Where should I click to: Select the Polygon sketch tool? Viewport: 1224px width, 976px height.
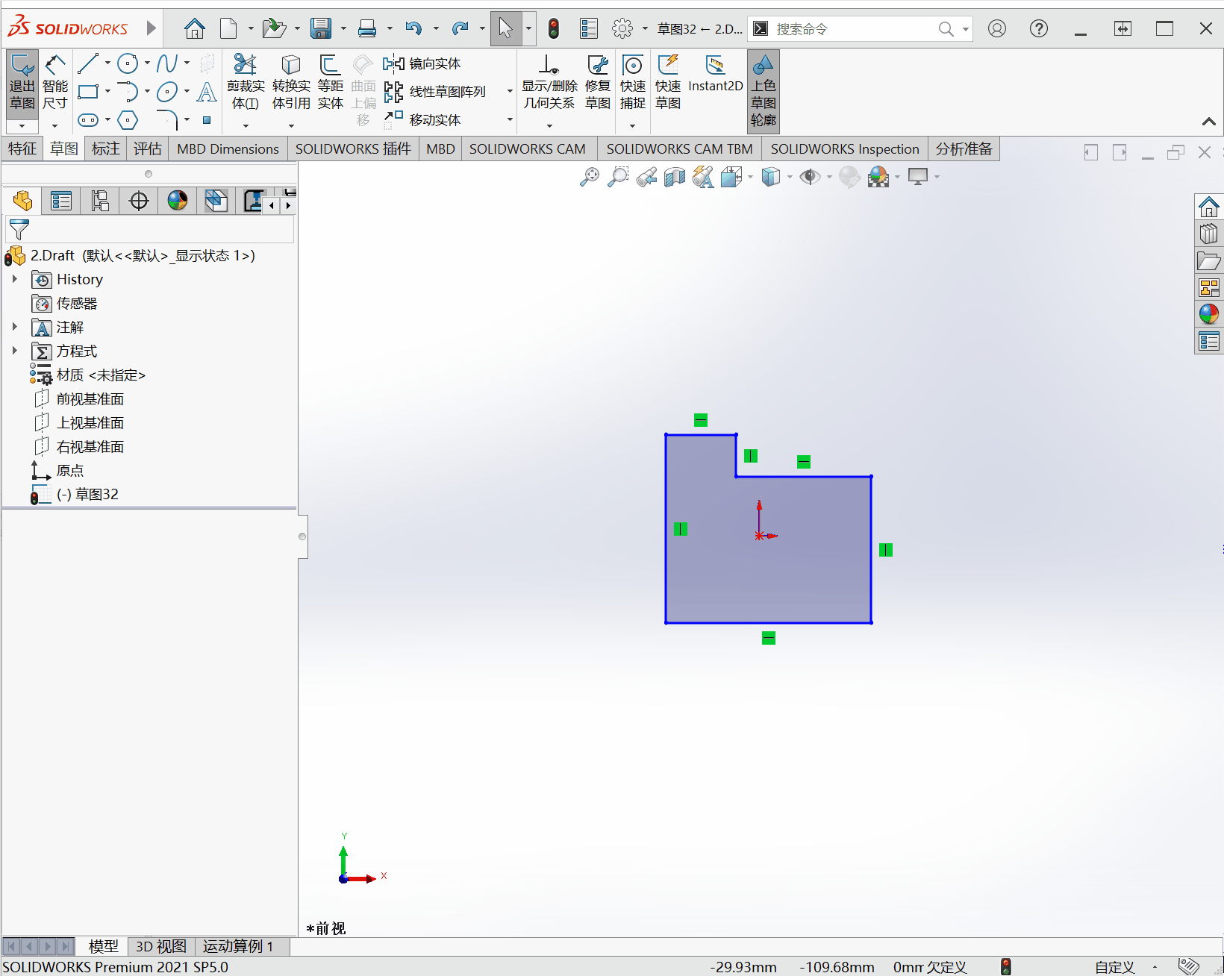point(128,120)
